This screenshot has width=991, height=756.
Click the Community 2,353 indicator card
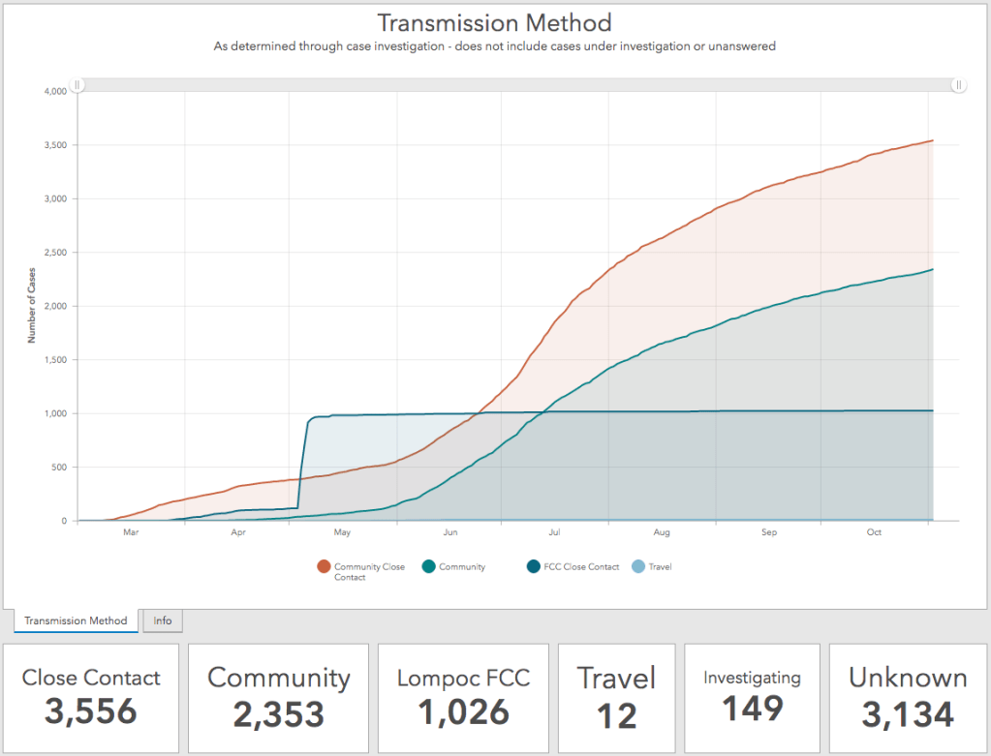pos(279,698)
